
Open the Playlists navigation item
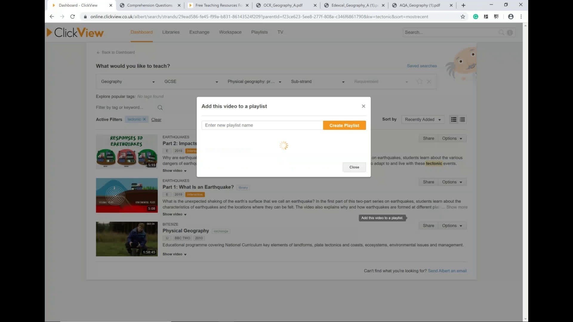(259, 32)
